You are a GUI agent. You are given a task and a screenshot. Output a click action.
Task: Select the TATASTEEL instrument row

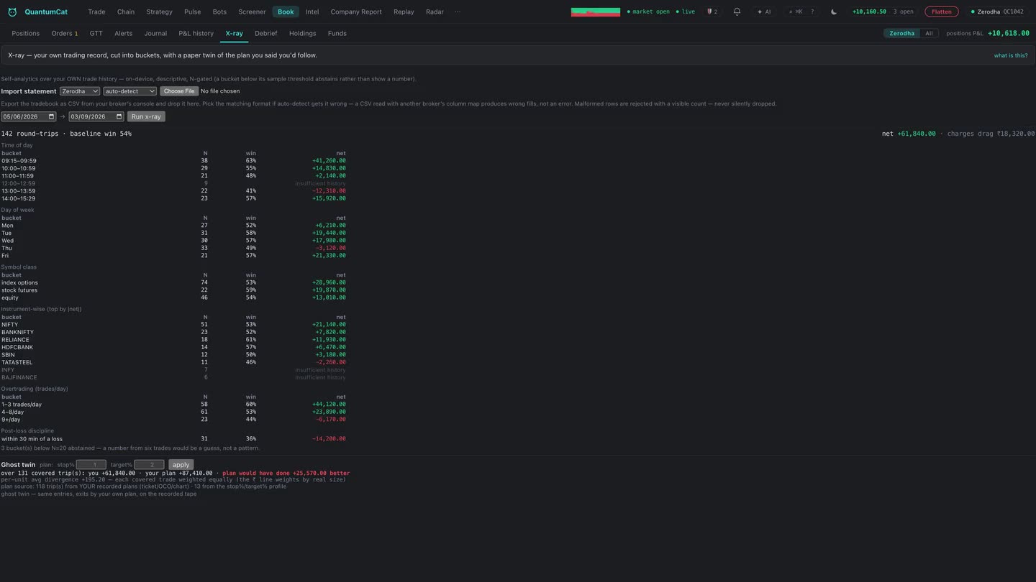(x=173, y=362)
